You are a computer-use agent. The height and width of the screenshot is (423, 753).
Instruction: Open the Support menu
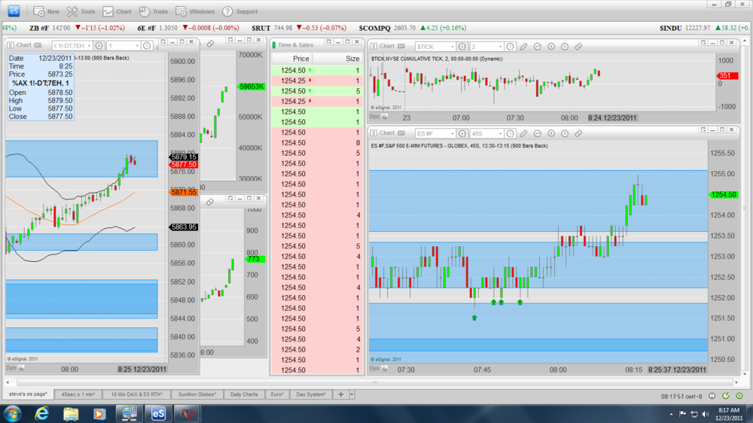[240, 11]
